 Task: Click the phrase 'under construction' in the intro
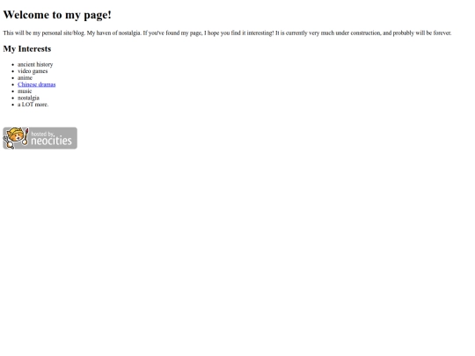(x=358, y=33)
